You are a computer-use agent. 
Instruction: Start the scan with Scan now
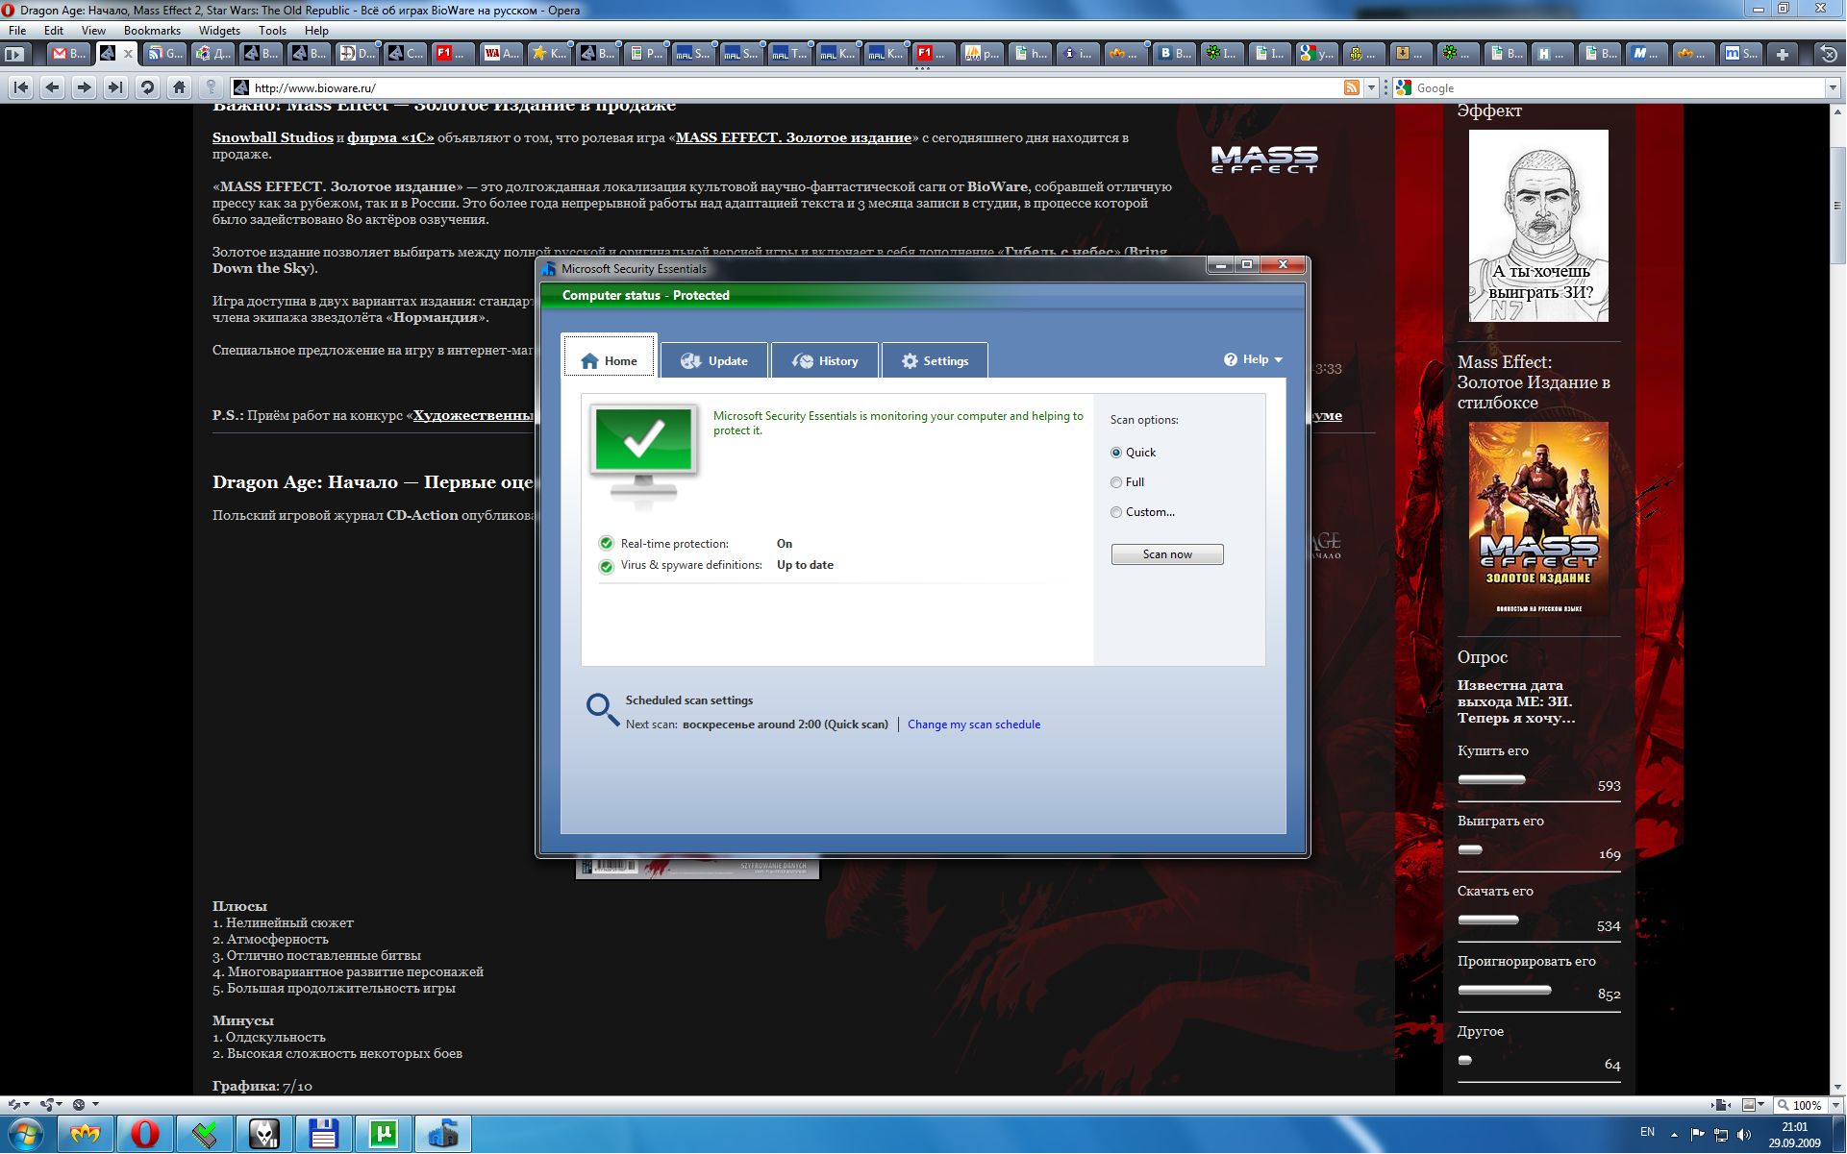[1167, 554]
